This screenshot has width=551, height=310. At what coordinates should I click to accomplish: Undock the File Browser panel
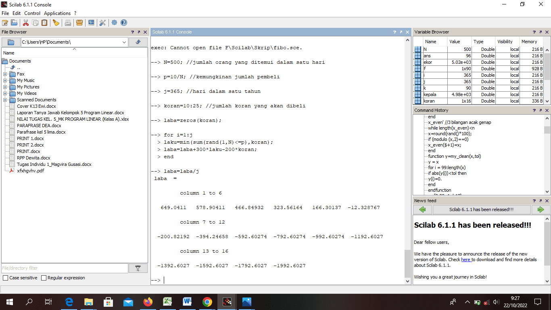pyautogui.click(x=139, y=32)
